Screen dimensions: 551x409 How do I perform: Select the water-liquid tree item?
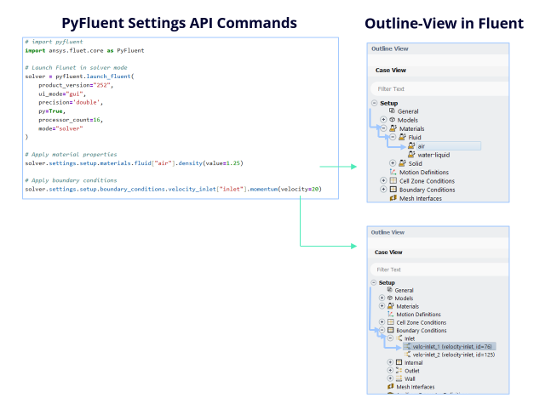pyautogui.click(x=433, y=155)
